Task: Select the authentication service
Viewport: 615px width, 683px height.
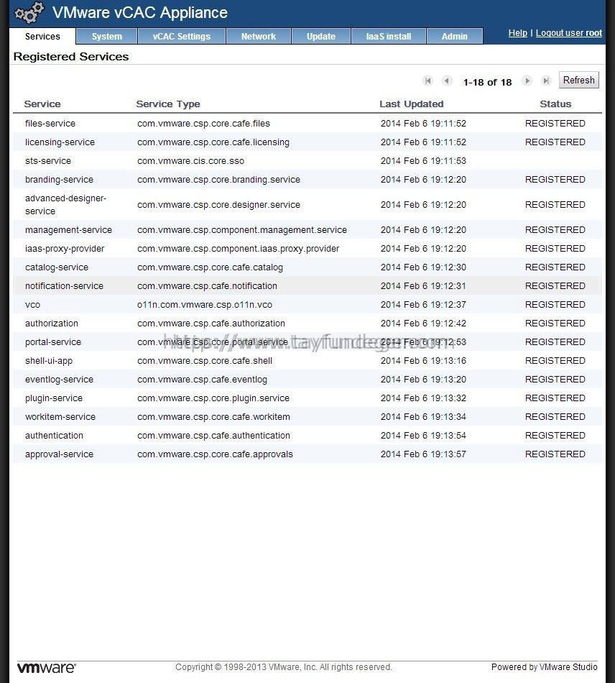Action: [54, 436]
